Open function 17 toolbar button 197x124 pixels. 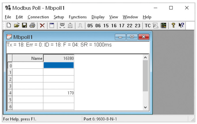coord(122,26)
